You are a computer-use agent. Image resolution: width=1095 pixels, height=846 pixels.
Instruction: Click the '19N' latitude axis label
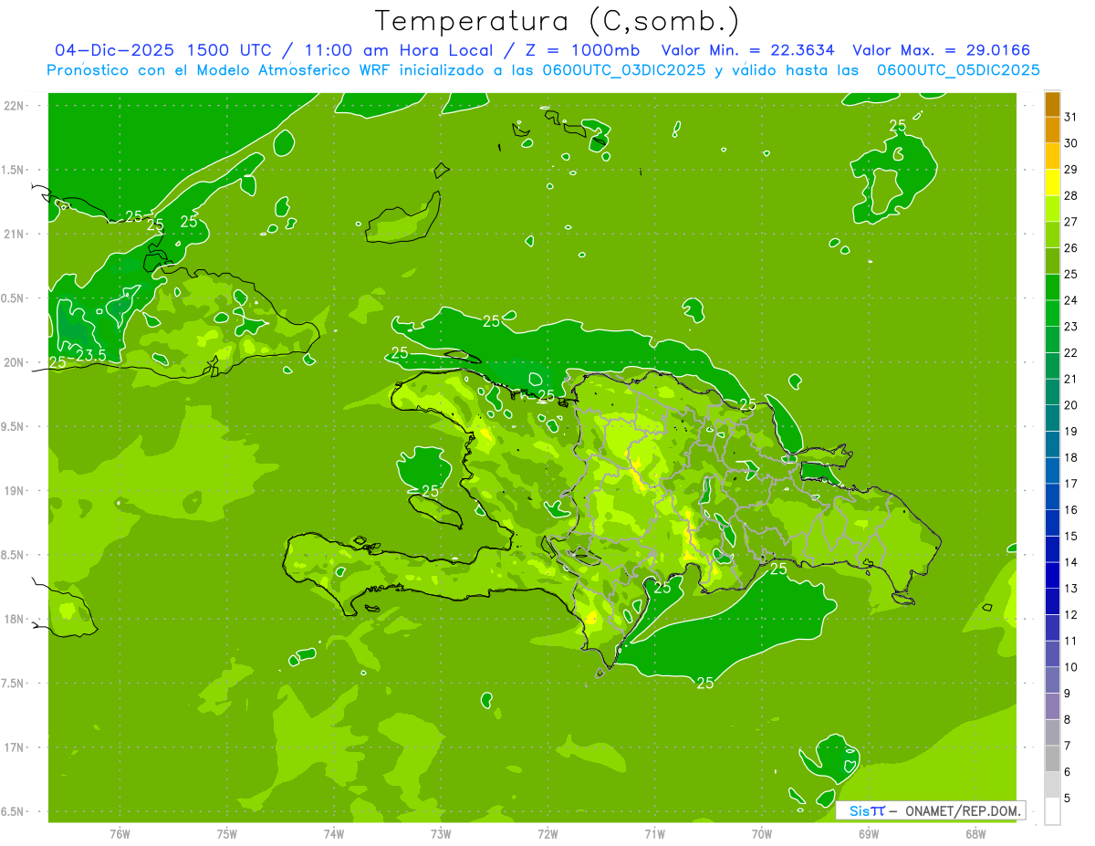coord(15,491)
